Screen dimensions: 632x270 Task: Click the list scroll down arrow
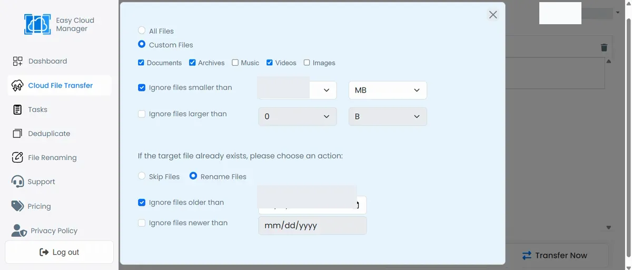(609, 228)
